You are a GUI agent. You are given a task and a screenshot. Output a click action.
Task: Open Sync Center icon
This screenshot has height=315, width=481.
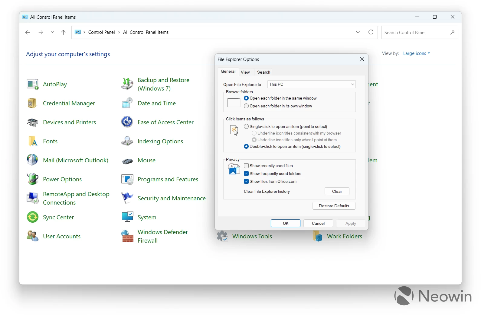[32, 217]
